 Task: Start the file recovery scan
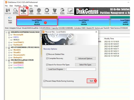coord(91,81)
